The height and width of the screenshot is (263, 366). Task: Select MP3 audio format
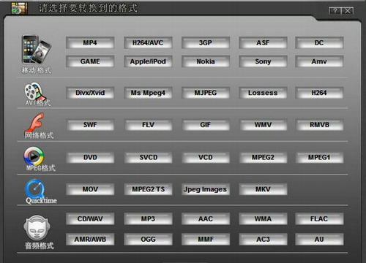148,218
